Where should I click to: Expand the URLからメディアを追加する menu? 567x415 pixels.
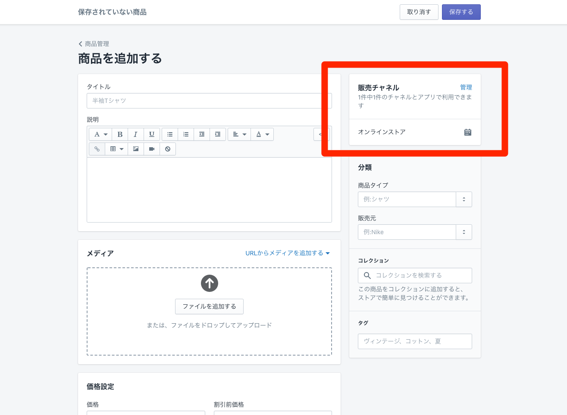[x=288, y=253]
